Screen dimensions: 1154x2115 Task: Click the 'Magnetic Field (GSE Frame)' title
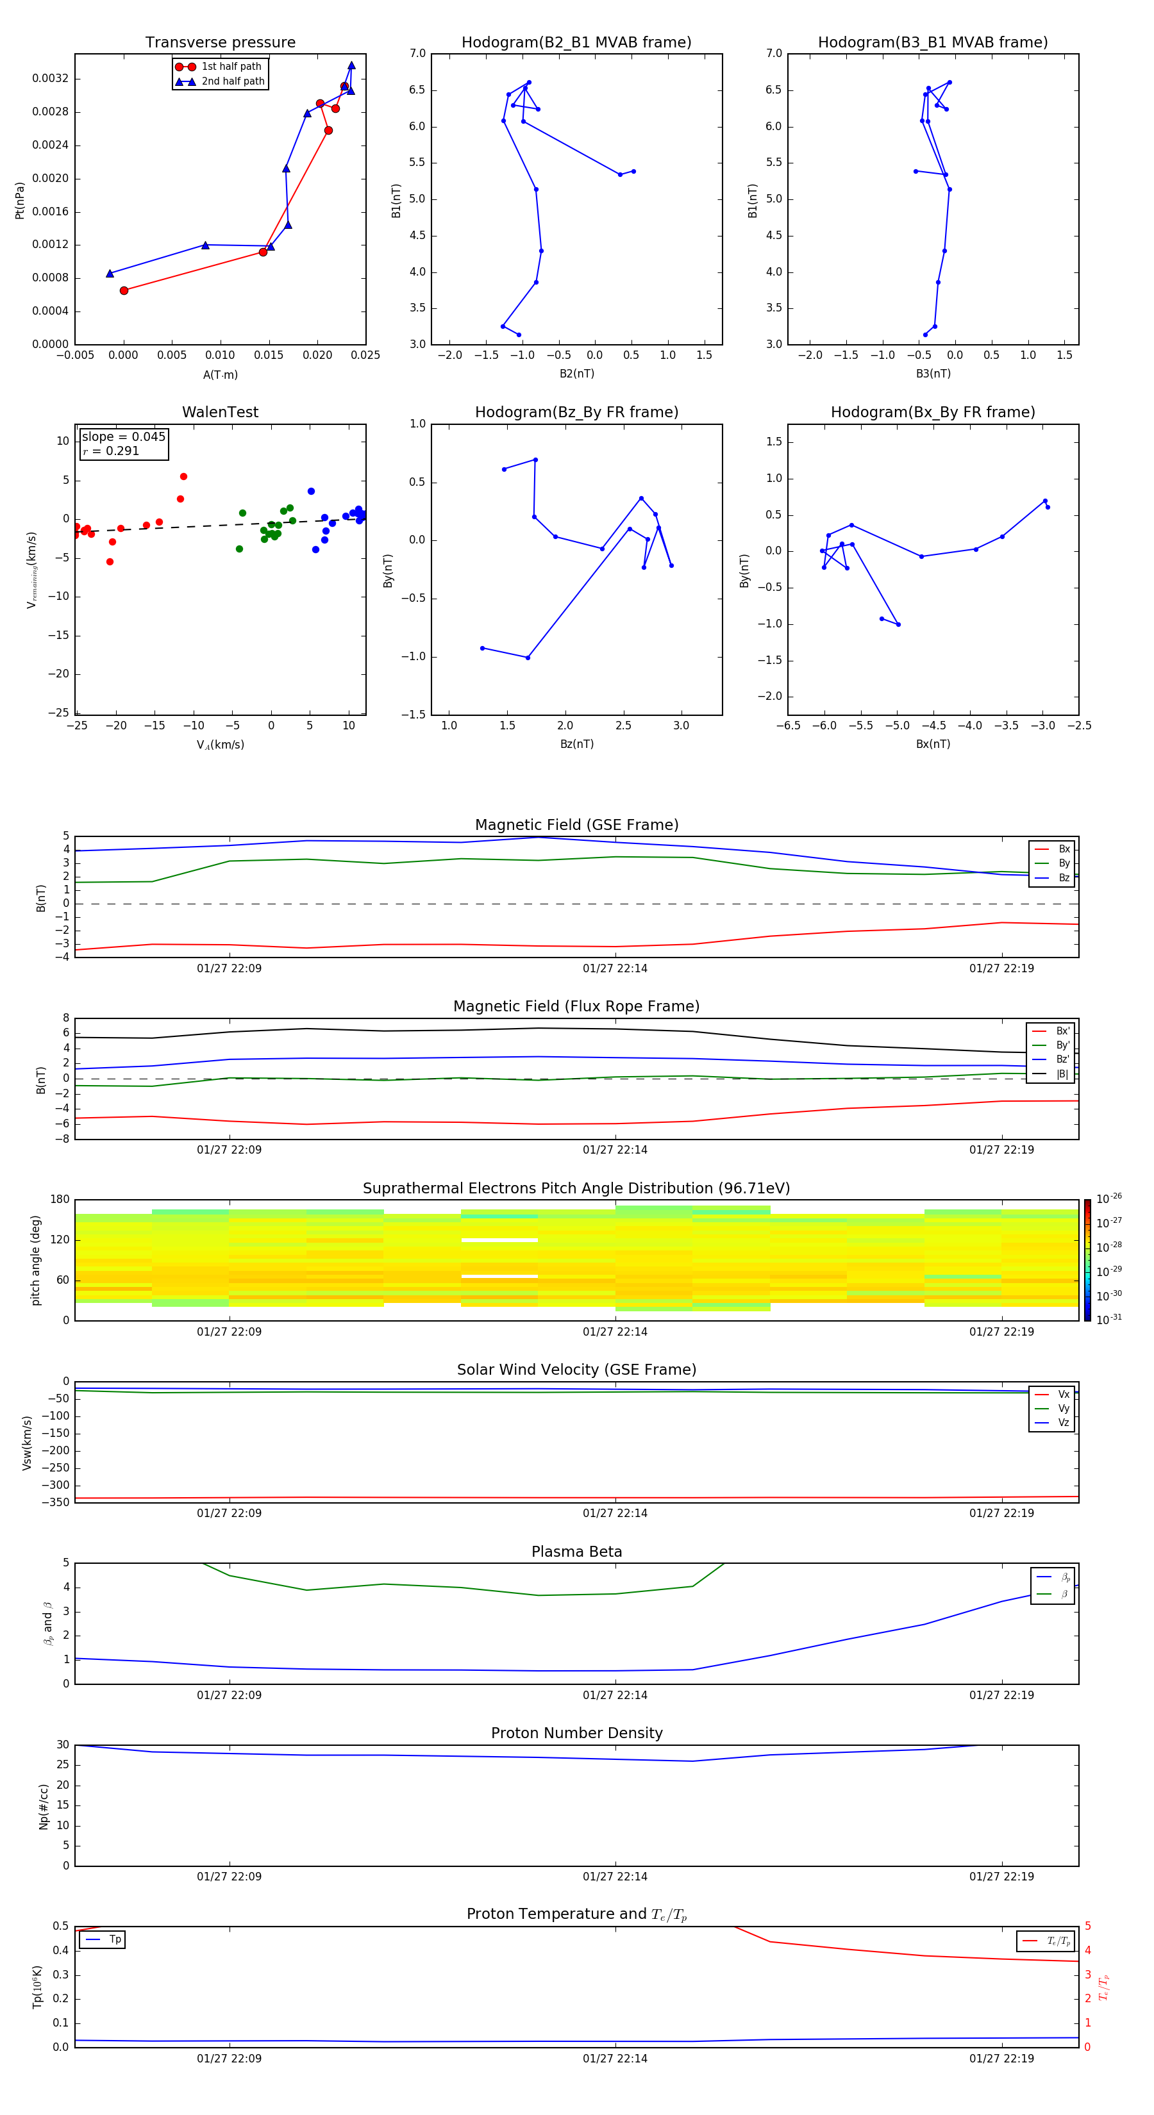tap(576, 825)
